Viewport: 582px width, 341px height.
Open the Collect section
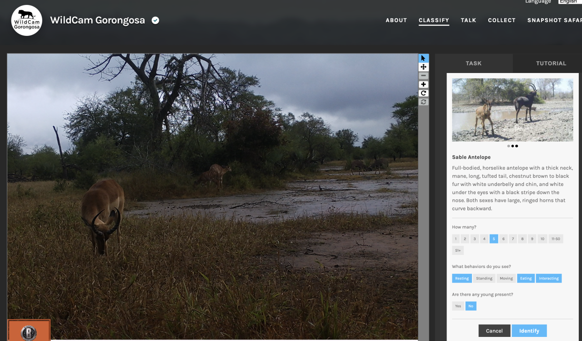coord(502,20)
